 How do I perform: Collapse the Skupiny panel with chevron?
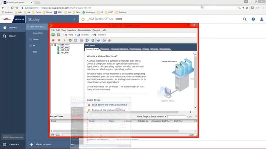tap(74, 19)
